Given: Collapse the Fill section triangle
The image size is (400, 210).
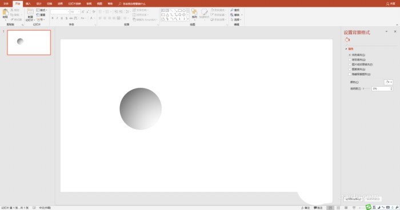Looking at the screenshot, I should [x=346, y=49].
